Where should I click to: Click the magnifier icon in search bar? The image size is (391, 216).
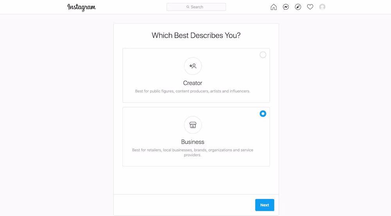point(188,7)
